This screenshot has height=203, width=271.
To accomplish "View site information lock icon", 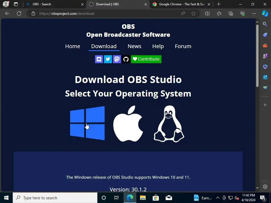I will pyautogui.click(x=33, y=13).
